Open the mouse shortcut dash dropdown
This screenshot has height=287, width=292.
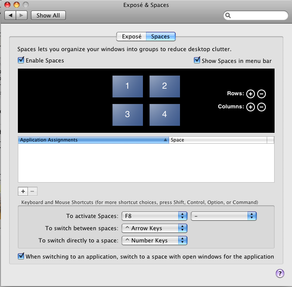point(224,216)
